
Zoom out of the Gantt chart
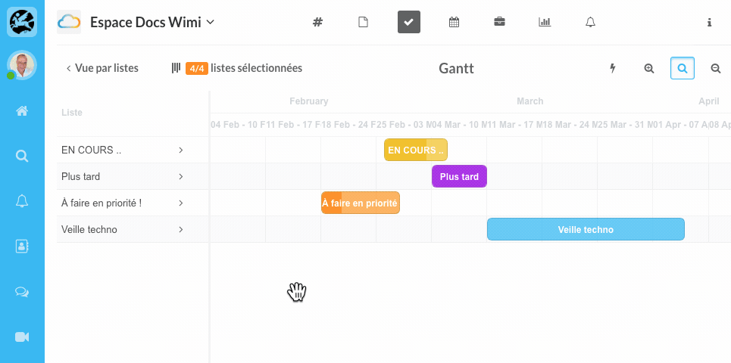716,68
